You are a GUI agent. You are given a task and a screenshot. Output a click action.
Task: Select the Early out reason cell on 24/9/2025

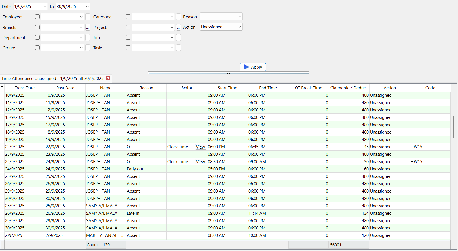click(146, 169)
